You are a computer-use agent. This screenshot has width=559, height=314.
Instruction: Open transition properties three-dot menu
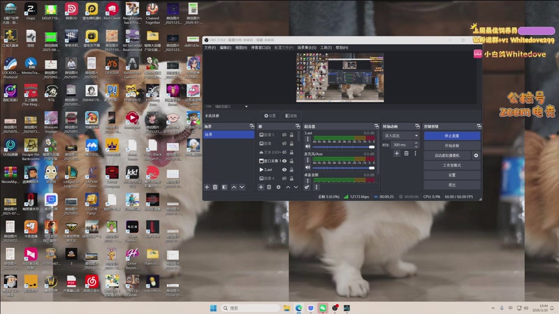415,154
